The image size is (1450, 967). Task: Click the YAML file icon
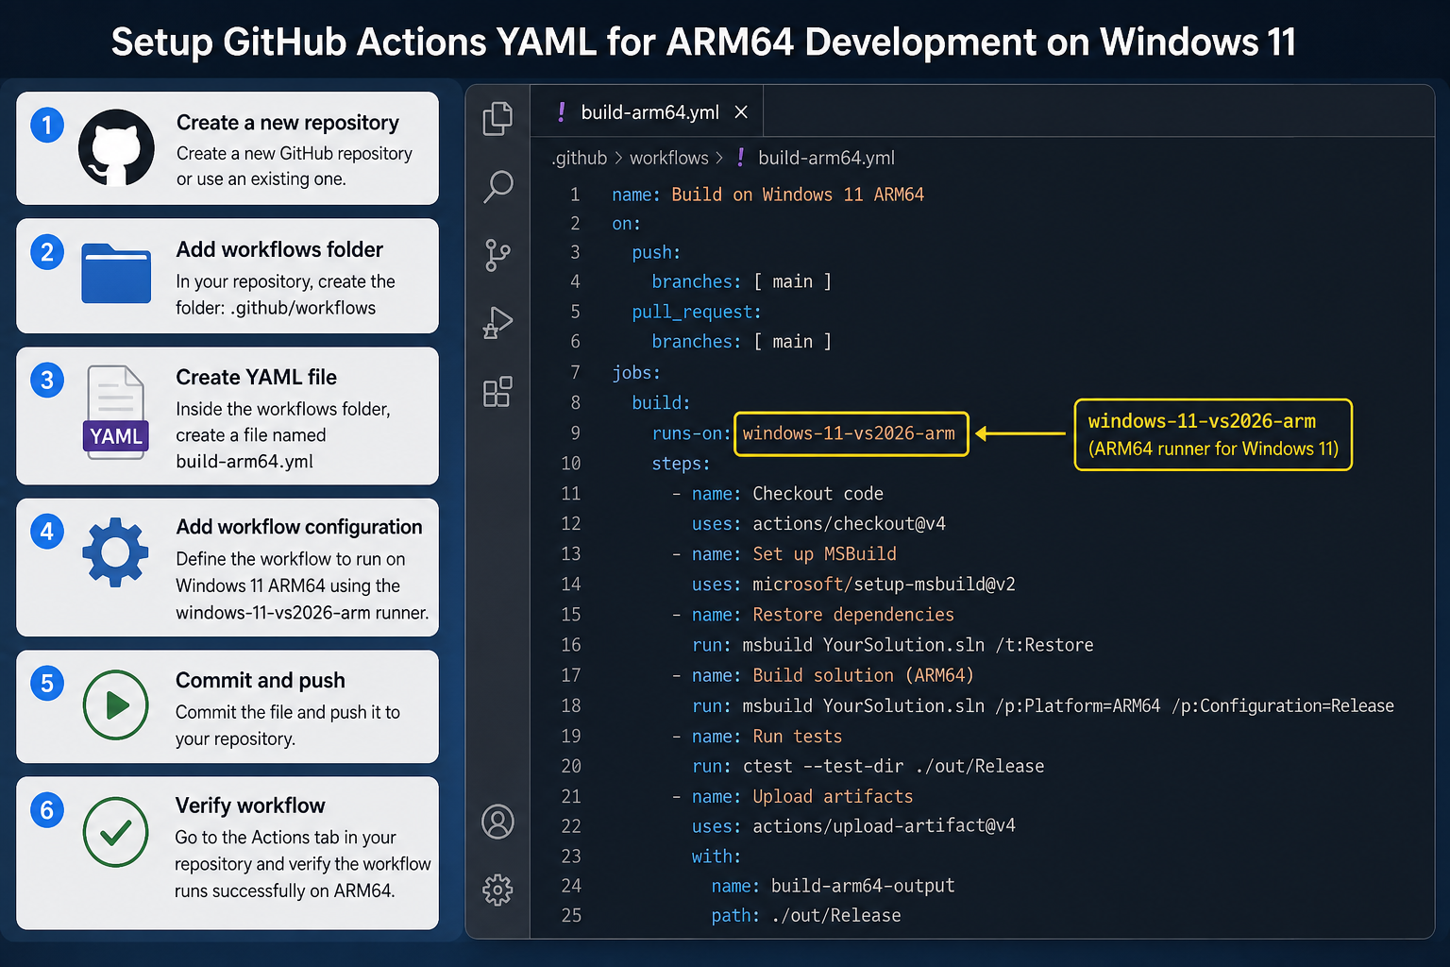point(116,413)
